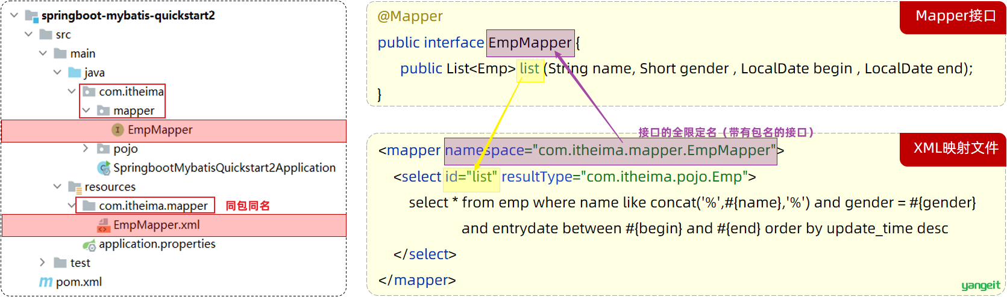Click the EmpMapper interface icon
1007x297 pixels.
tap(118, 130)
